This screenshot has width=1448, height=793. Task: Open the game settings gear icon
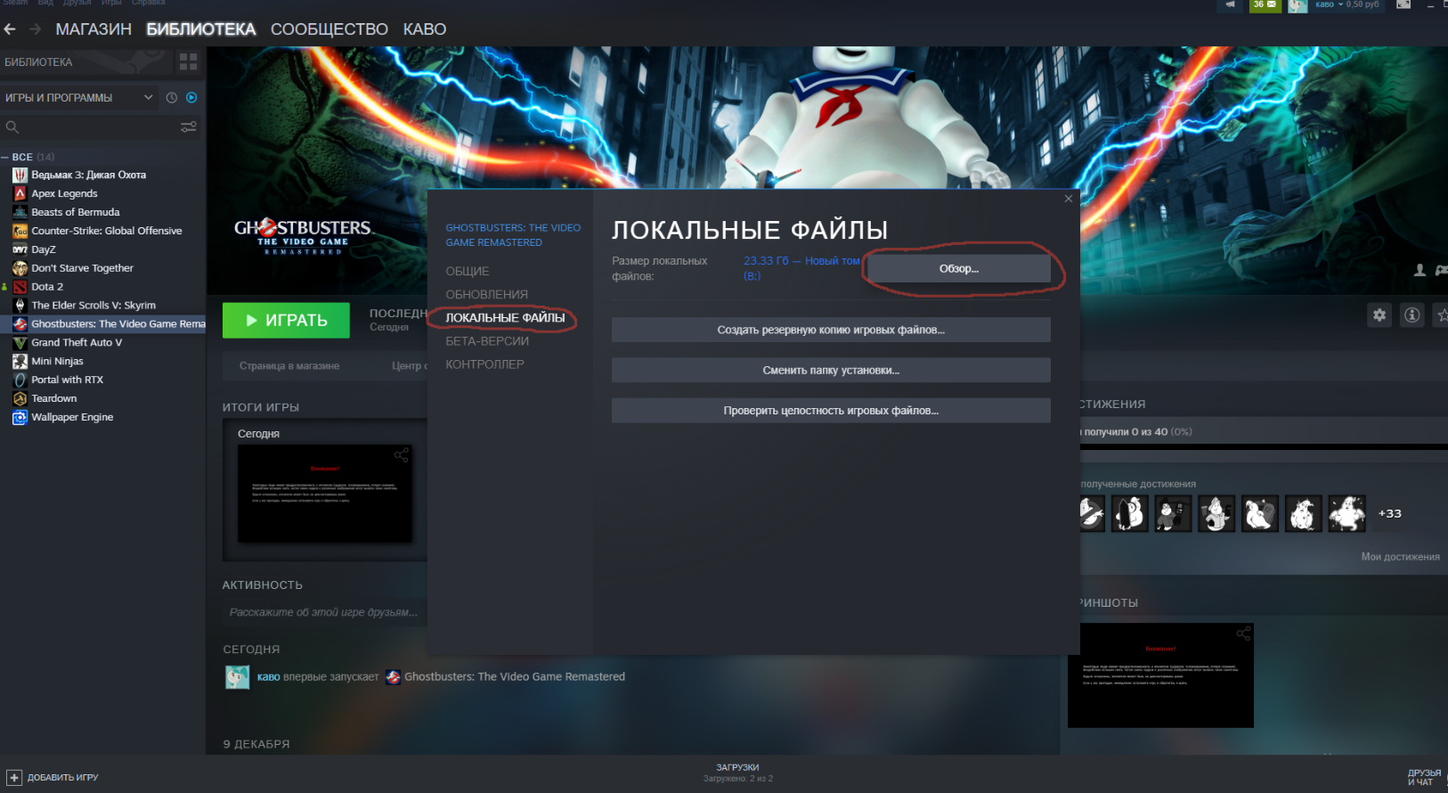1379,315
